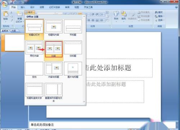Choose the Blank (空白) layout
The width and height of the screenshot is (180, 130).
coord(34,70)
